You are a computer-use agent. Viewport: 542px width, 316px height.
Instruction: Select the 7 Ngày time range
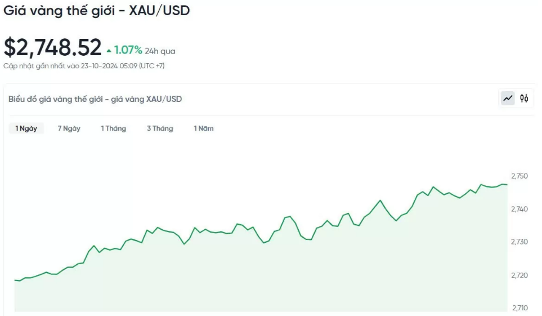(69, 128)
